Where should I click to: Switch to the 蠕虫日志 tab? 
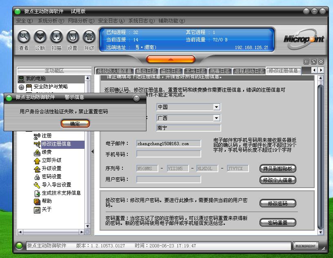click(x=146, y=71)
